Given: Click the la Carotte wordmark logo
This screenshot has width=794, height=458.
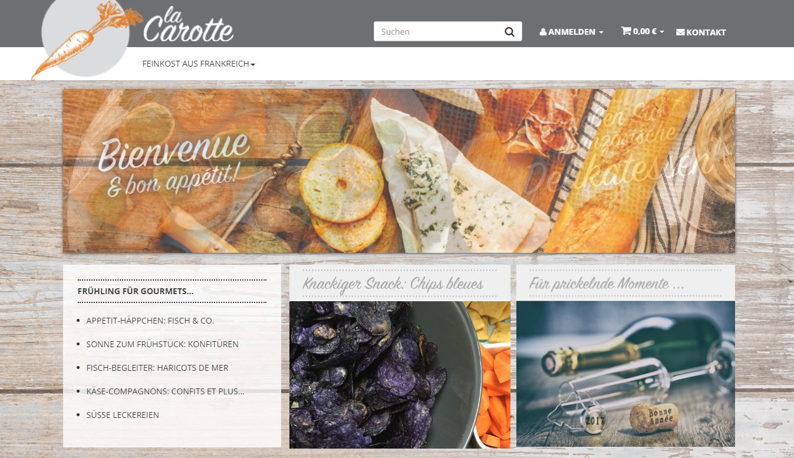Looking at the screenshot, I should pyautogui.click(x=188, y=24).
